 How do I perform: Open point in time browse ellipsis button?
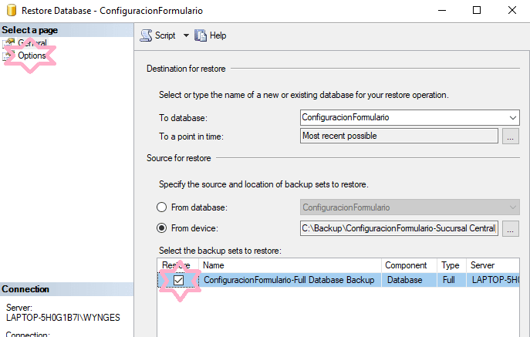[x=511, y=136]
